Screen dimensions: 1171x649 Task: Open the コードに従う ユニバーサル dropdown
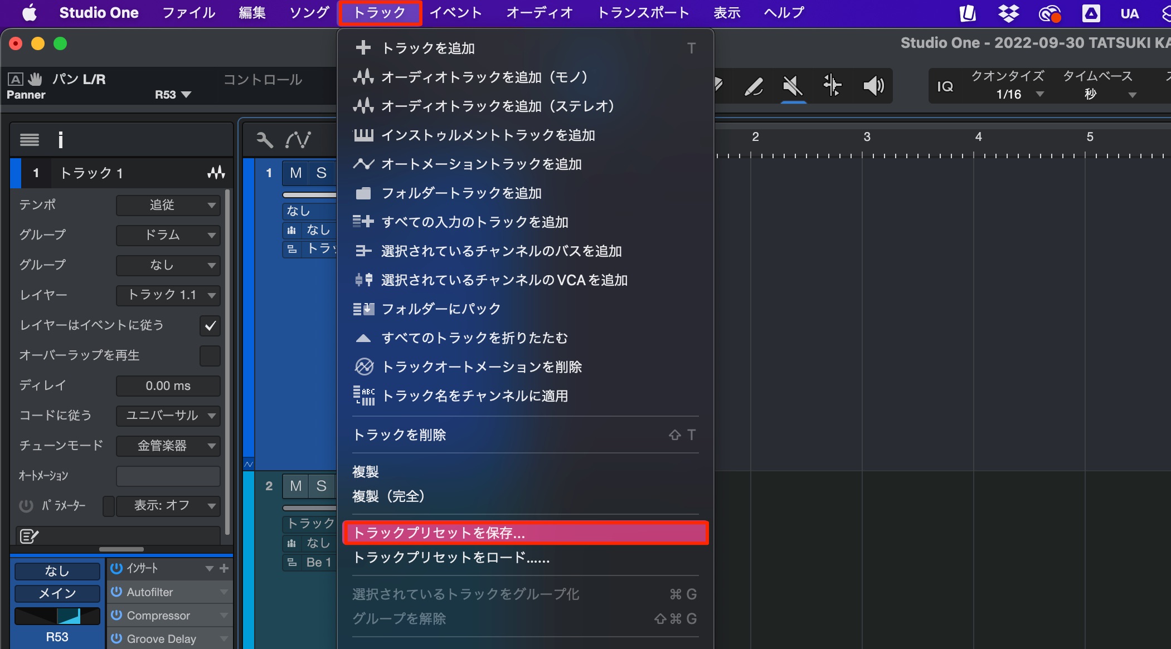point(168,416)
